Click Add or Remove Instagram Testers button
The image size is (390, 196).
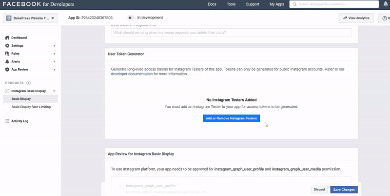(232, 118)
